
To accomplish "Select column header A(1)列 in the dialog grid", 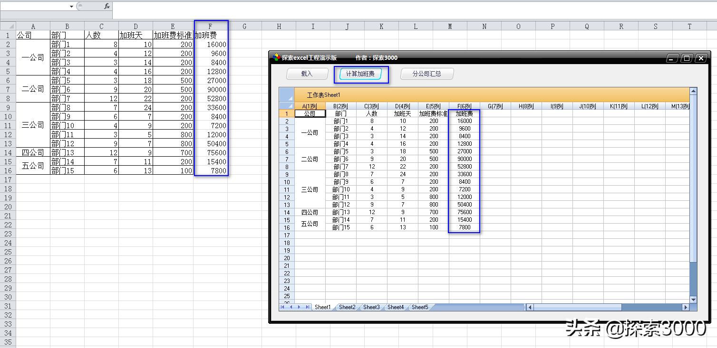I will [310, 106].
